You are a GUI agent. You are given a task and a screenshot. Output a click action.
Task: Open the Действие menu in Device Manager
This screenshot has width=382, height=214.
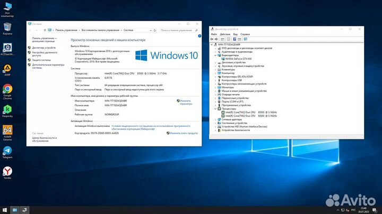tap(225, 34)
